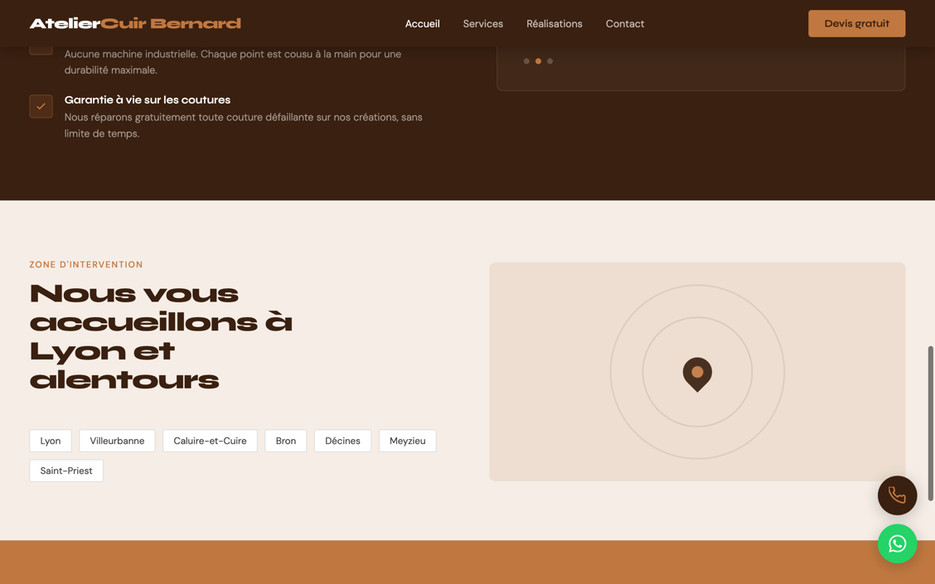The image size is (935, 584).
Task: Go to the Atelier Cuir Bernard logo
Action: (x=135, y=24)
